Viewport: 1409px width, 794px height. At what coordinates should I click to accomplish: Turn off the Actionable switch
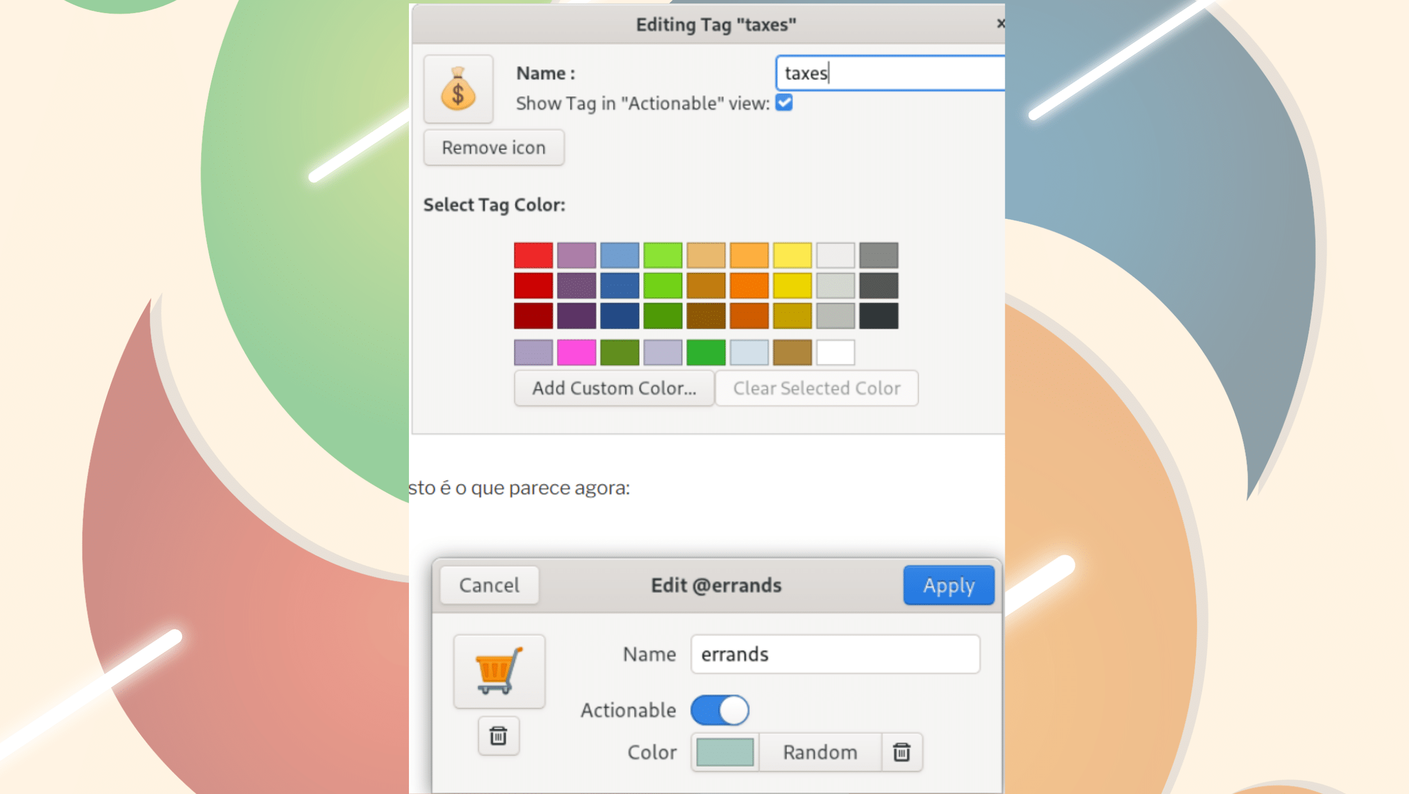[720, 710]
